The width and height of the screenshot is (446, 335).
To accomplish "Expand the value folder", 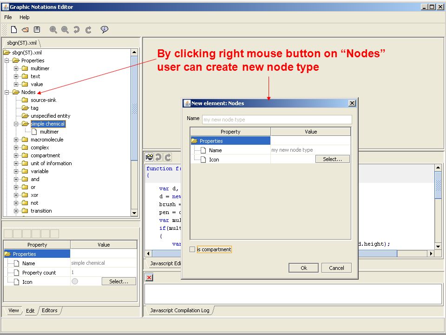I will [16, 84].
